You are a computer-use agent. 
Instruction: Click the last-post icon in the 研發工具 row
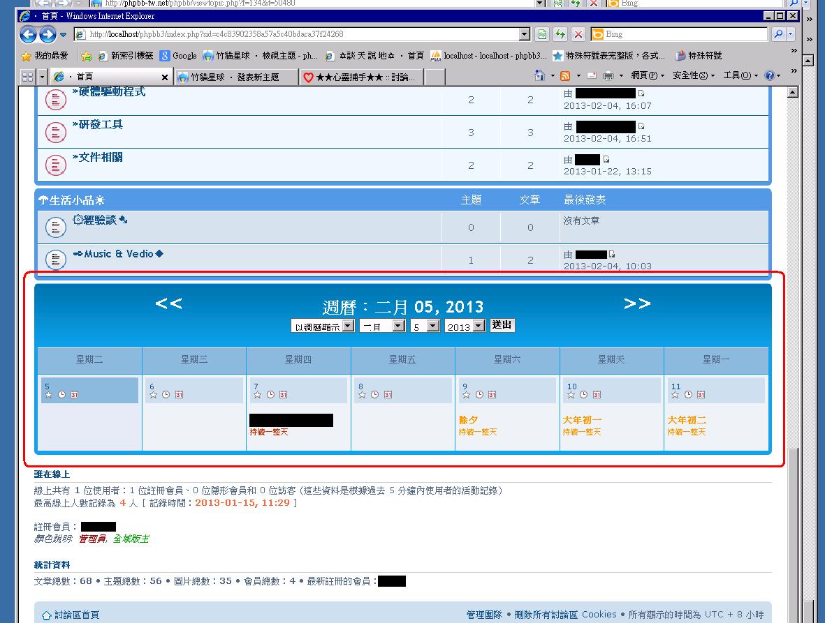[x=641, y=126]
